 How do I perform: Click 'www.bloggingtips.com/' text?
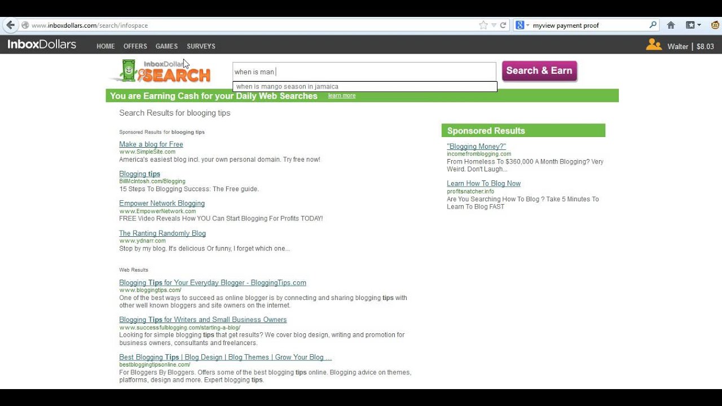pos(150,290)
